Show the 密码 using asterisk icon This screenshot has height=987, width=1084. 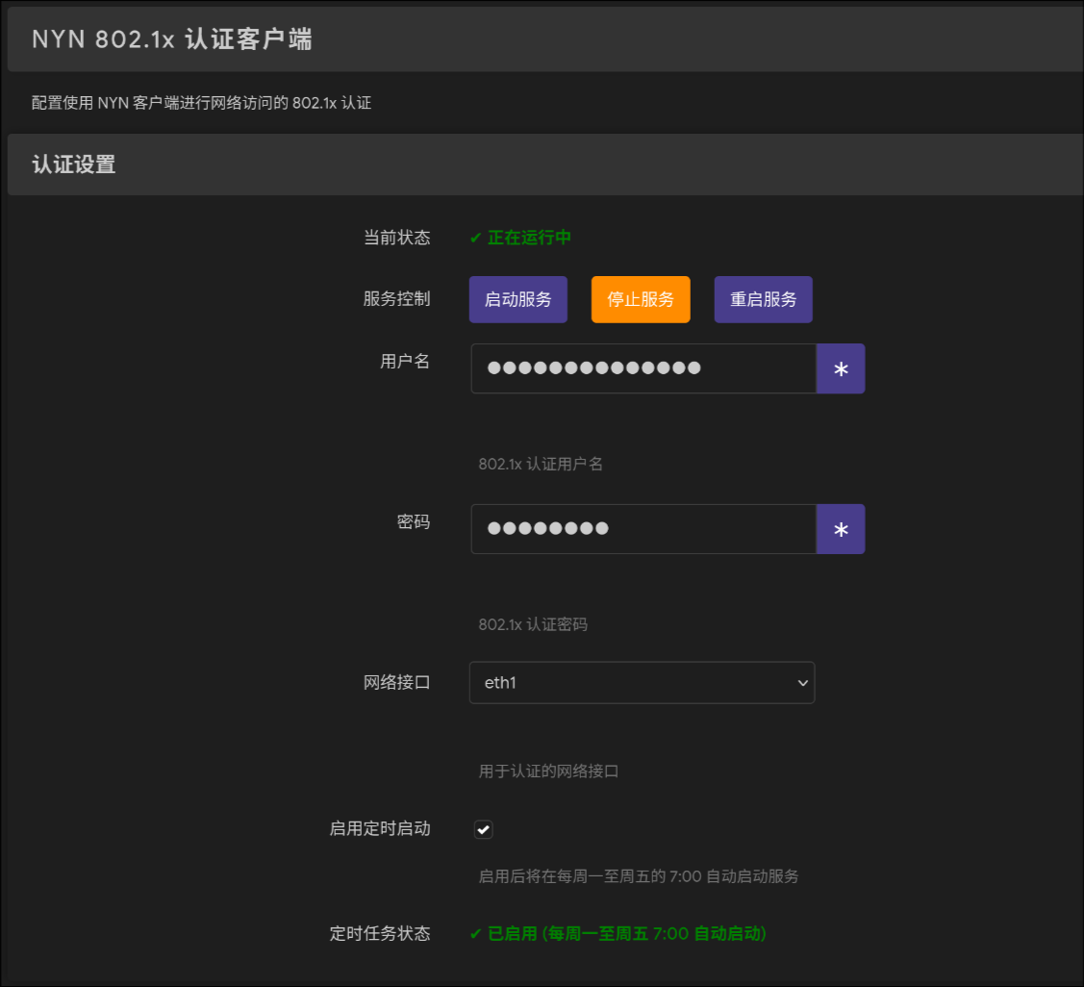(x=840, y=529)
